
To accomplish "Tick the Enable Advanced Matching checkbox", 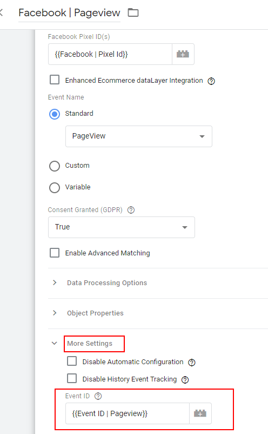I will [x=55, y=253].
